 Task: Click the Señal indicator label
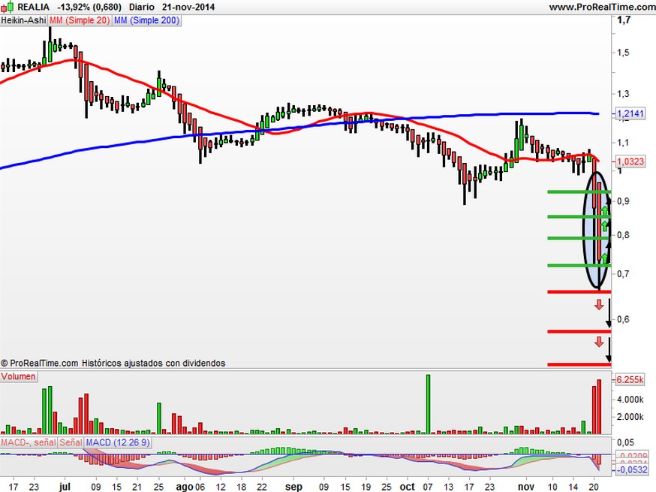click(71, 442)
